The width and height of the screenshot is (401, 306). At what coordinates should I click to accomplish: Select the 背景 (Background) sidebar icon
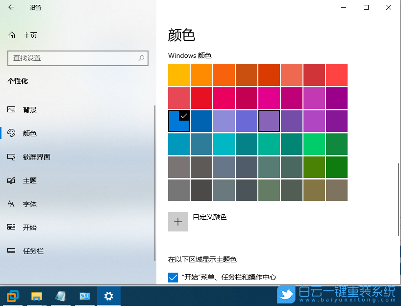point(12,110)
